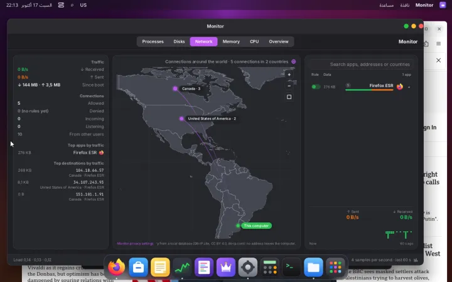Select destination 104.18.66.57
Screen dimensions: 452x282
(90, 170)
